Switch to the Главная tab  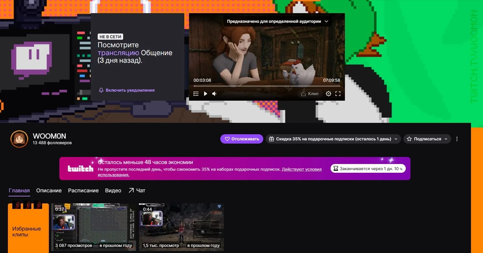(19, 191)
